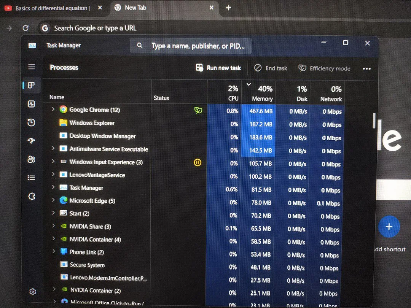Expand the Microsoft Edge (5) group
Image resolution: width=411 pixels, height=308 pixels.
54,200
